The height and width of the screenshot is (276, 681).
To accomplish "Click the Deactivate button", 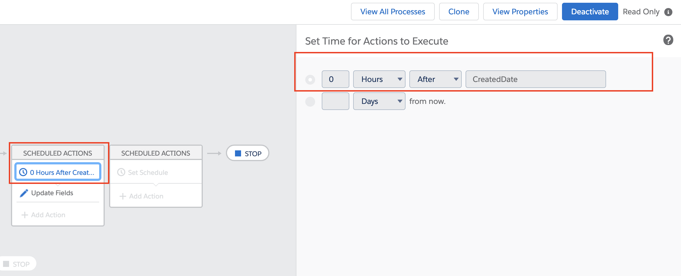I will 590,12.
